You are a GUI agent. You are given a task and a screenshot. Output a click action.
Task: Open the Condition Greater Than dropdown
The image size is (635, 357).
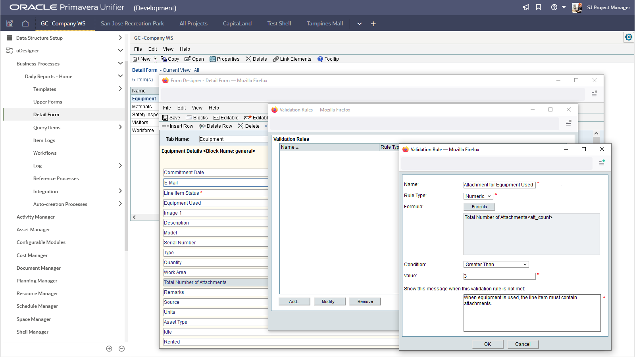click(x=496, y=264)
